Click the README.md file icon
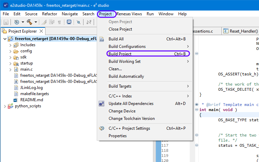Image resolution: width=259 pixels, height=162 pixels. (x=15, y=100)
